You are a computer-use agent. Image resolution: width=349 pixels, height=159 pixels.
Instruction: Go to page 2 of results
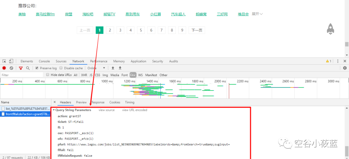110,30
